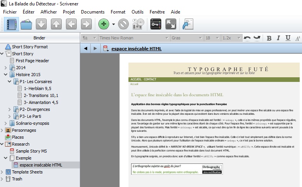Select 2- Transitions 10,1 document
The height and width of the screenshot is (187, 302).
41,95
